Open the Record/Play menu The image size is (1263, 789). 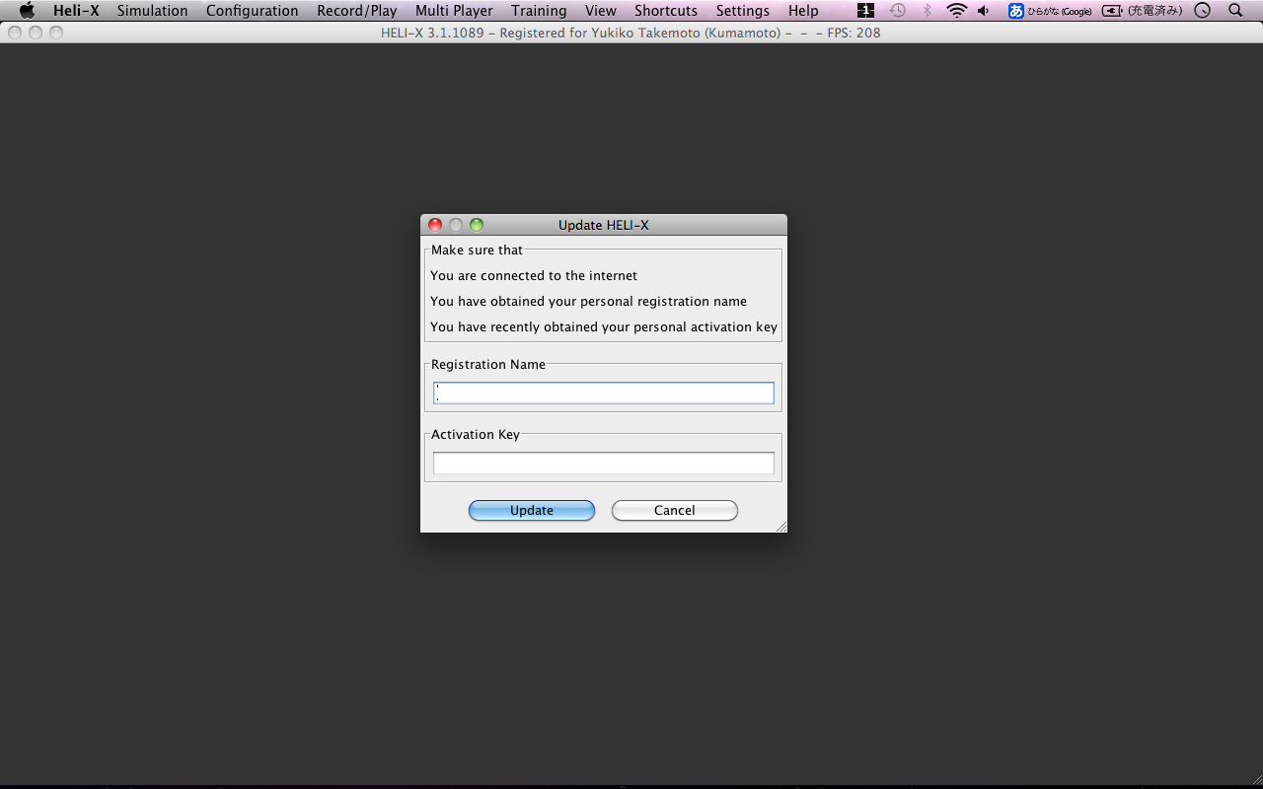pyautogui.click(x=356, y=11)
